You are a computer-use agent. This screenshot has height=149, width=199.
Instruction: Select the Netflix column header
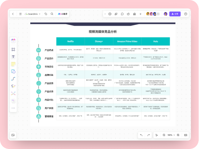coord(70,41)
